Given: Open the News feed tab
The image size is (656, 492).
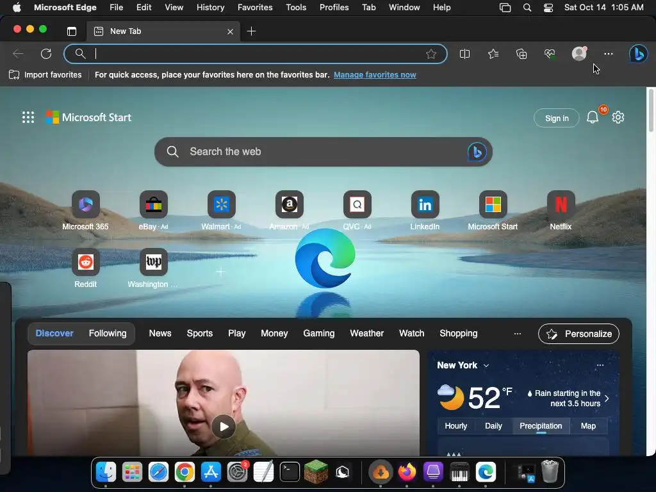Looking at the screenshot, I should point(160,333).
